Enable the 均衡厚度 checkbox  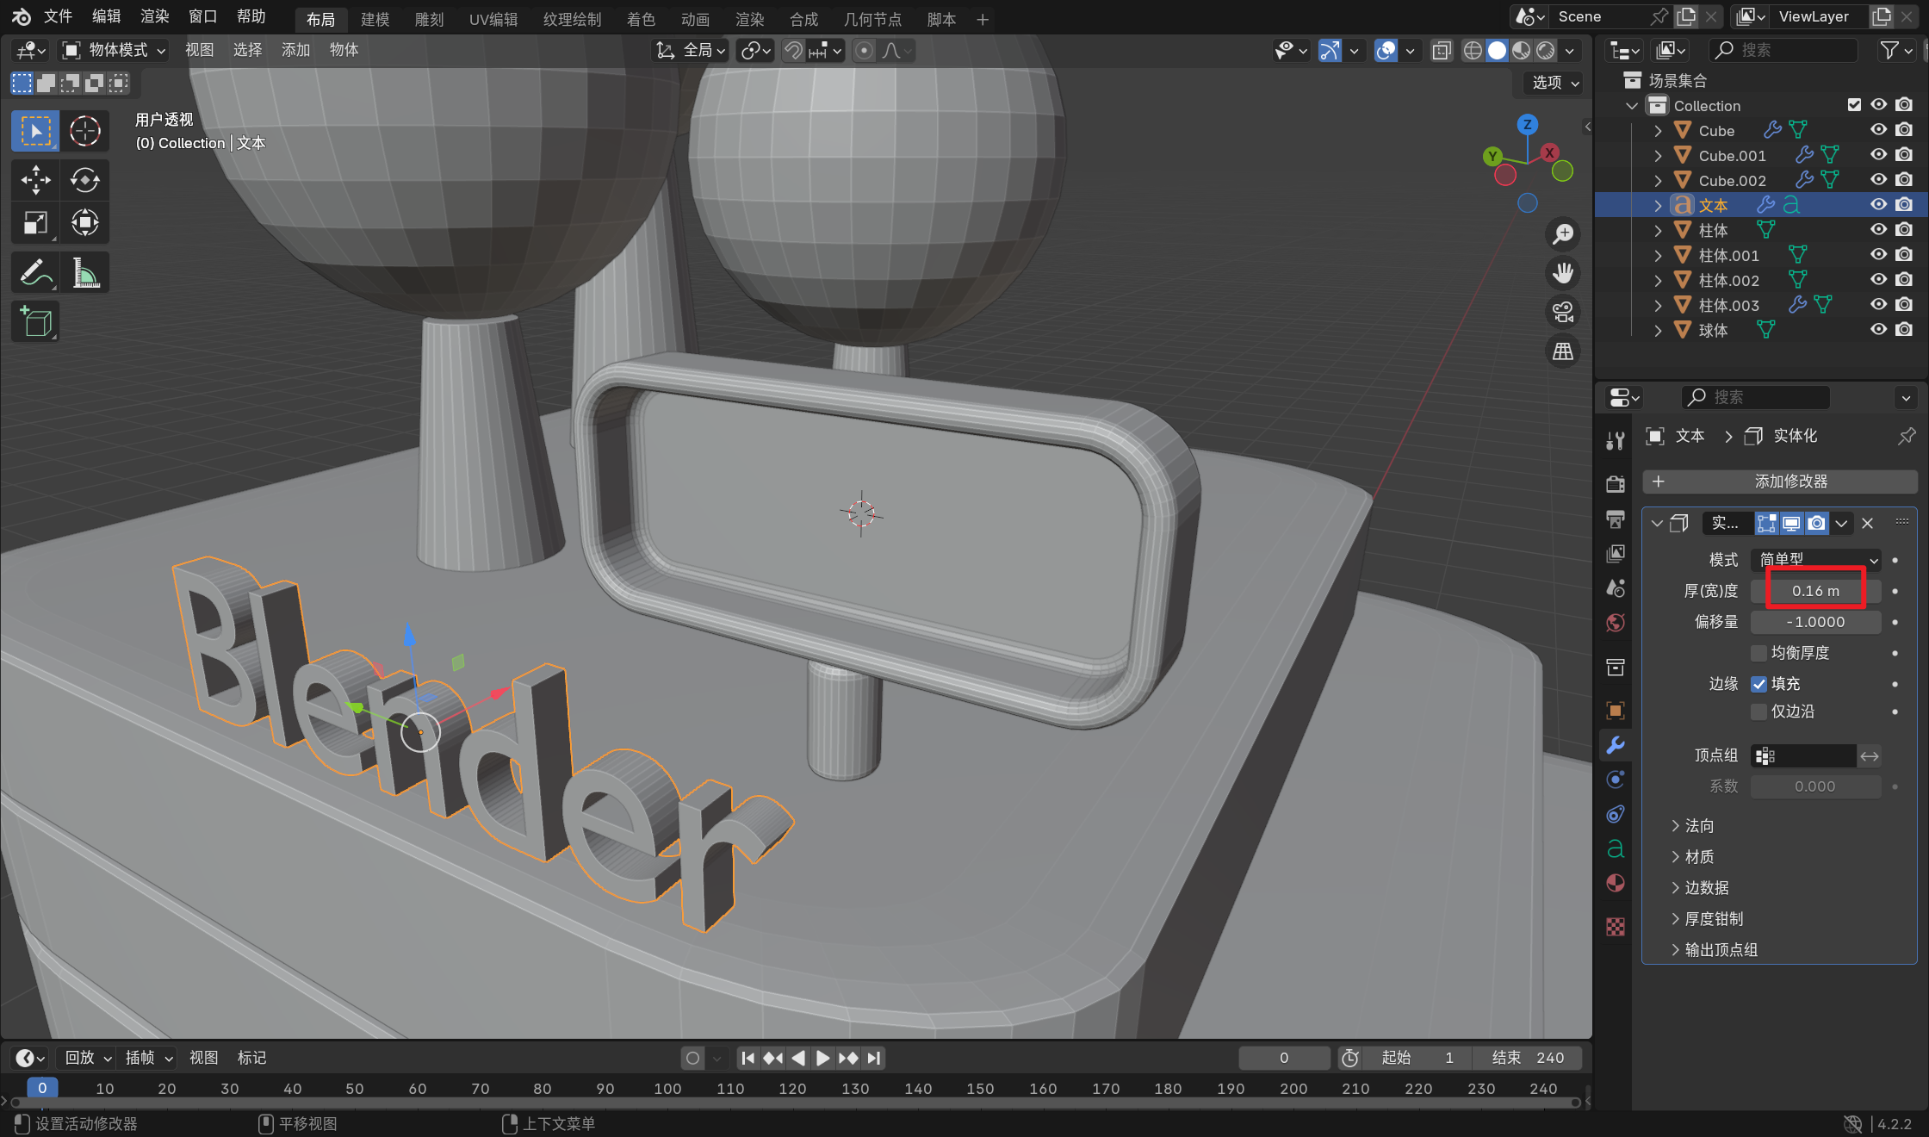1759,653
